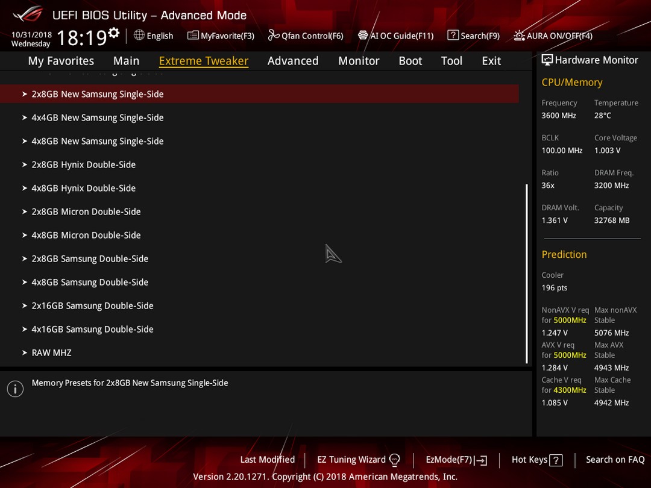Open Qfan Control(F6)

tap(306, 36)
